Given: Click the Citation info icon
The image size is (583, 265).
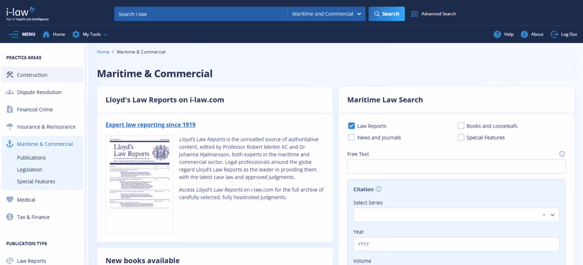Looking at the screenshot, I should (379, 189).
